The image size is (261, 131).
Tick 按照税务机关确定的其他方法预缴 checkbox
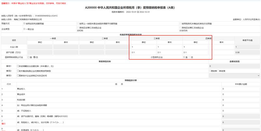click(x=180, y=24)
